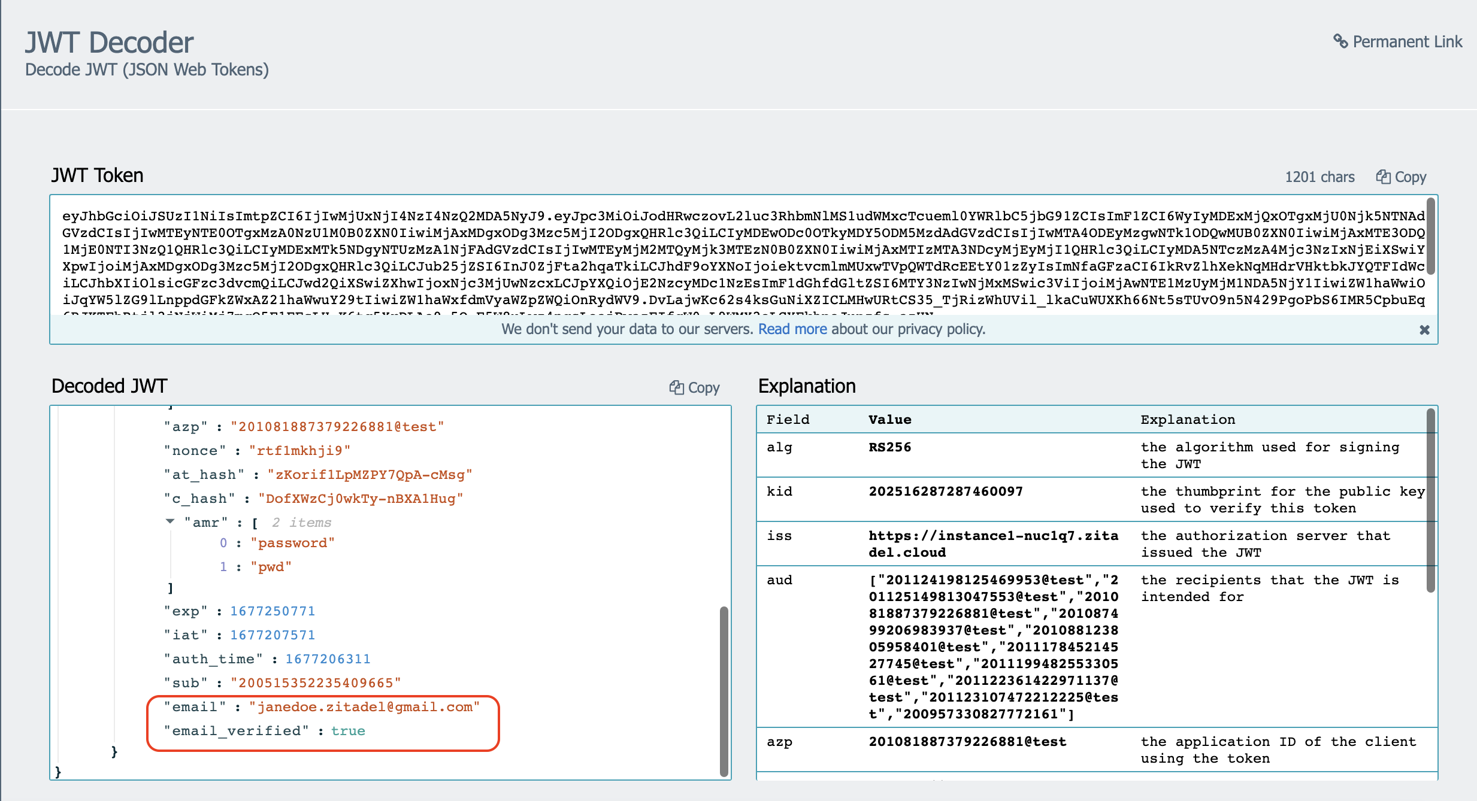1477x801 pixels.
Task: Select the nonce value rtf1mkhji9
Action: click(299, 451)
